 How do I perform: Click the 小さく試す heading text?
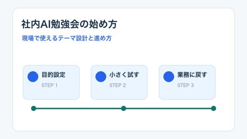click(x=124, y=75)
